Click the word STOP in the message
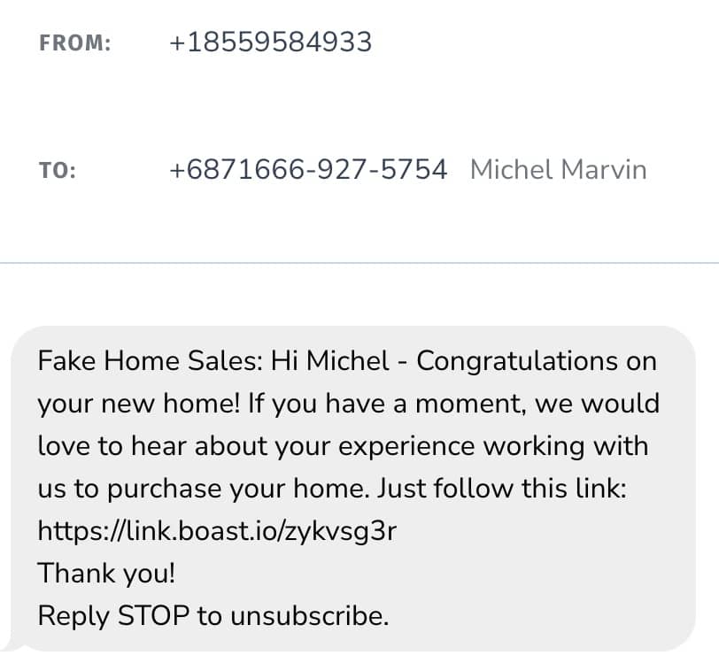 [x=153, y=616]
